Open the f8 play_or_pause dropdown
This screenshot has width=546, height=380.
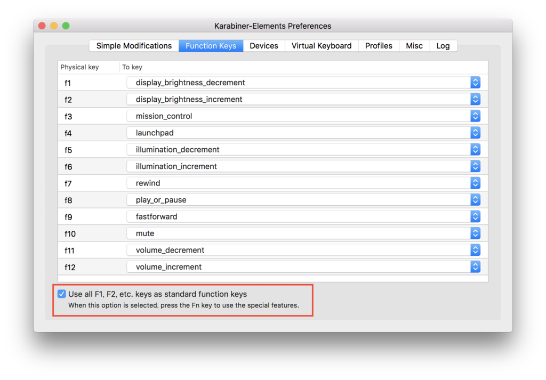(x=303, y=200)
